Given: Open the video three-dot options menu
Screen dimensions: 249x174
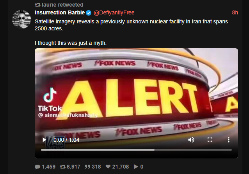Looking at the screenshot, I should (229, 140).
